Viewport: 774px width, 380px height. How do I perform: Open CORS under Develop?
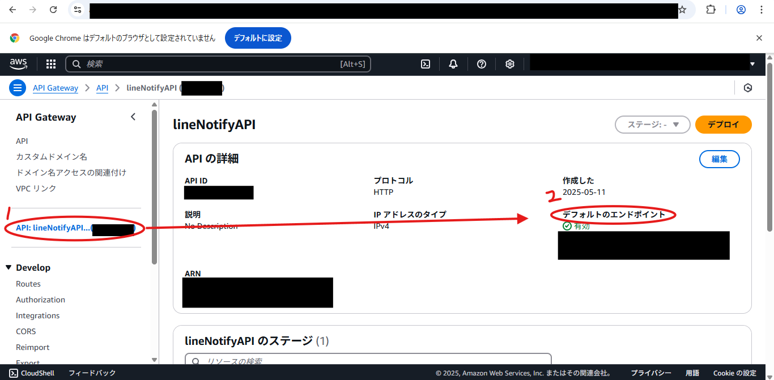[26, 331]
